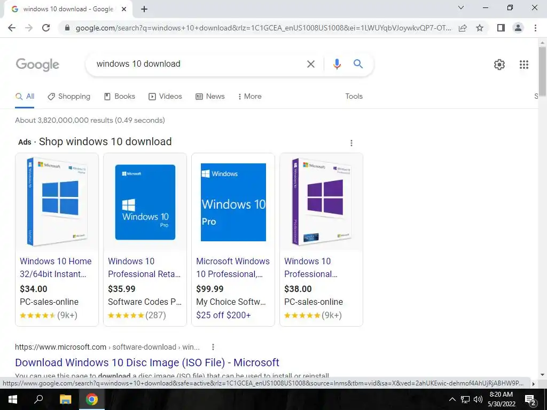View site info via the padlock icon
Image resolution: width=547 pixels, height=410 pixels.
point(67,28)
